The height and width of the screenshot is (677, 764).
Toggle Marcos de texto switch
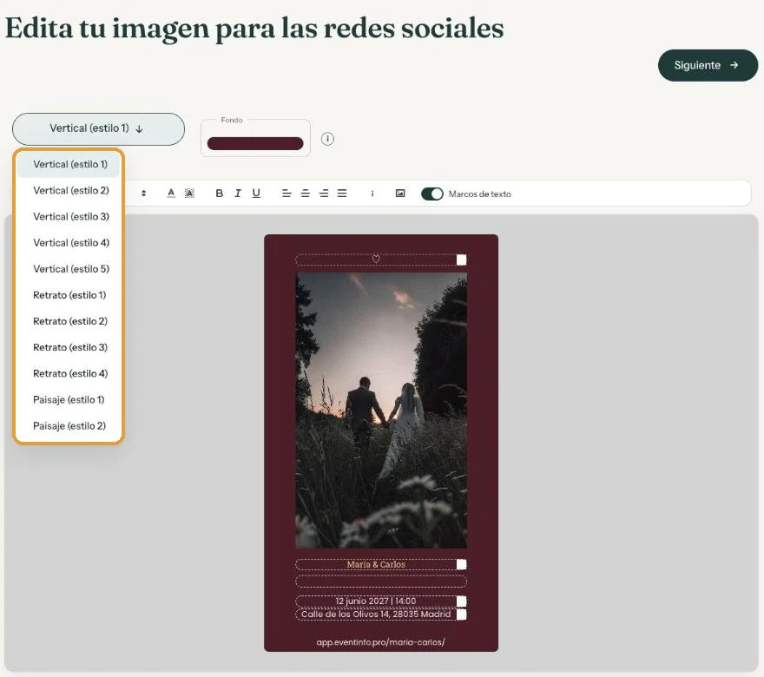coord(432,194)
